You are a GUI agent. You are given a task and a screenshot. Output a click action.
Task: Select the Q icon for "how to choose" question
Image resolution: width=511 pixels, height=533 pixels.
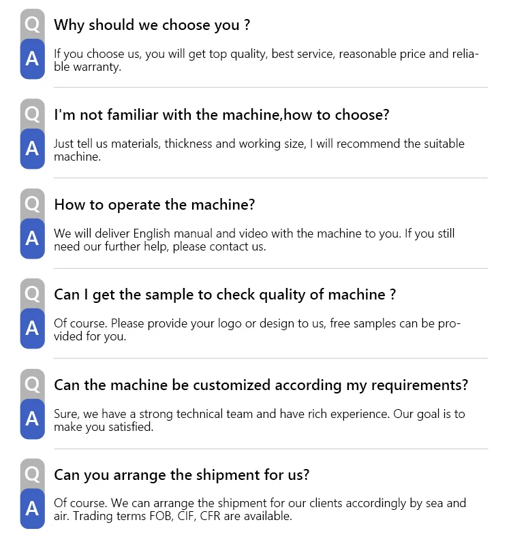click(32, 114)
